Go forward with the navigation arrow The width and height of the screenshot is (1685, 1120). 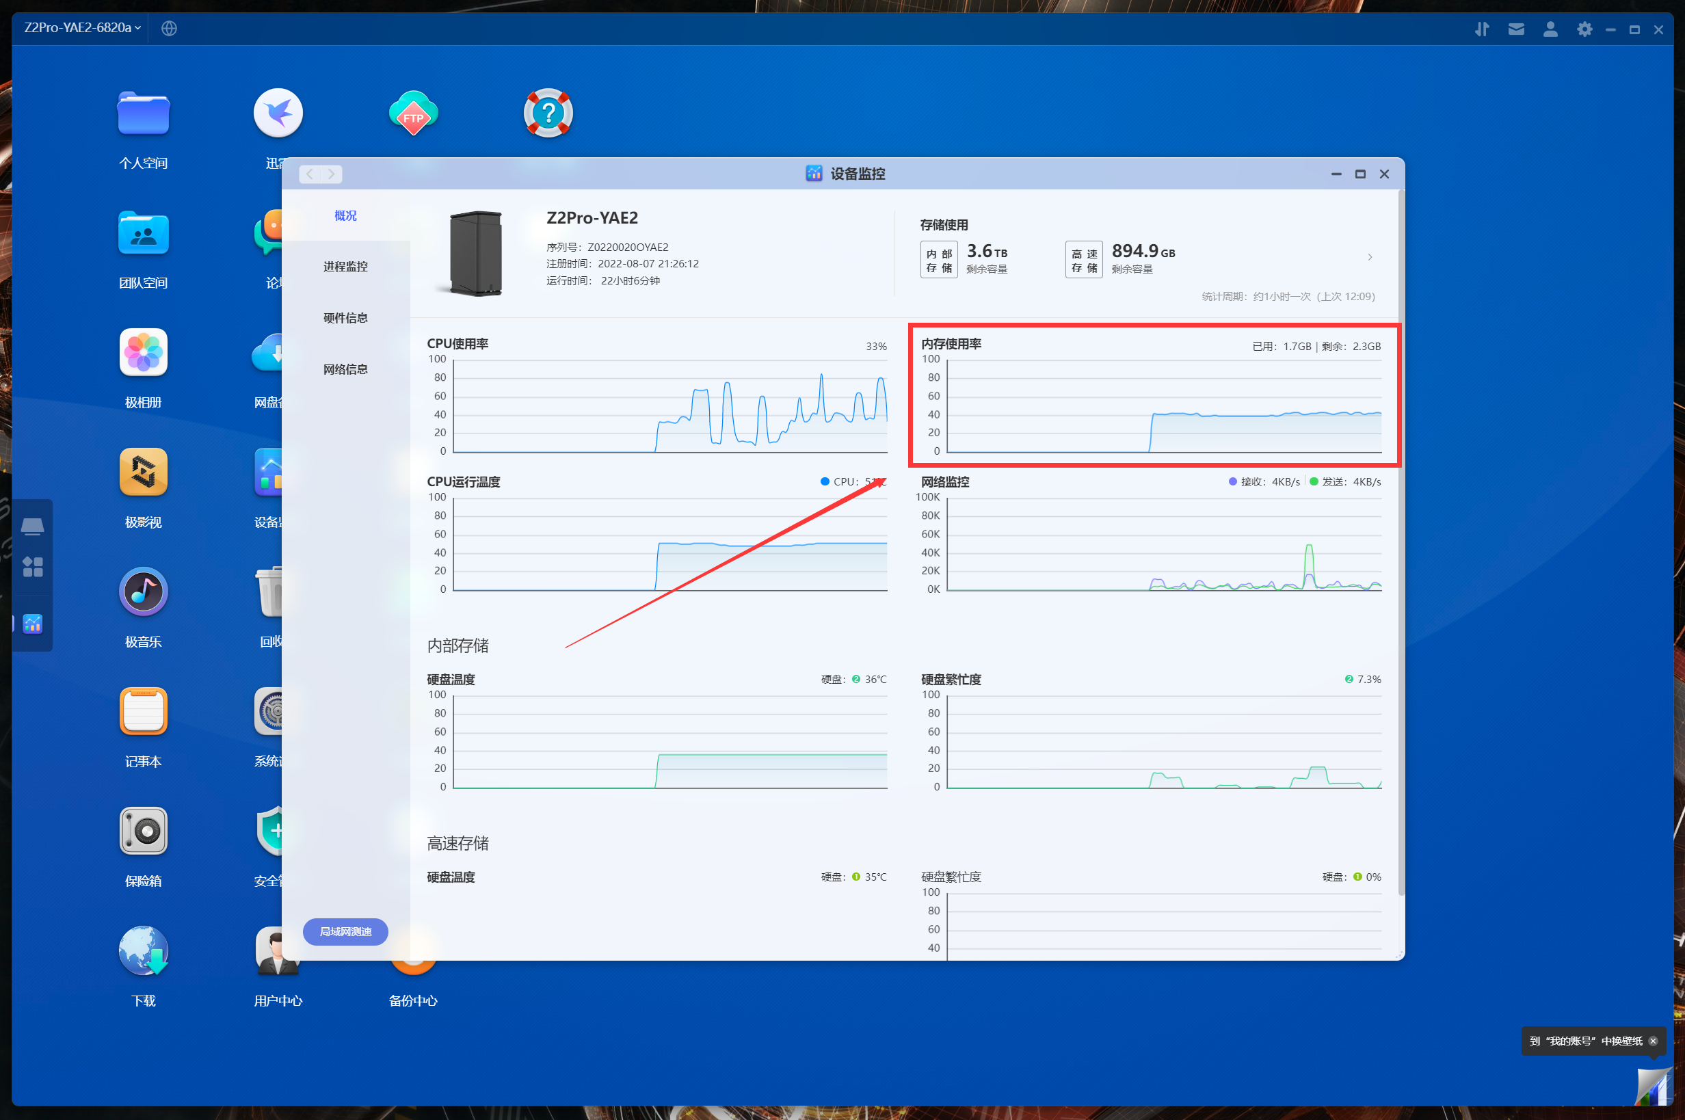(332, 174)
